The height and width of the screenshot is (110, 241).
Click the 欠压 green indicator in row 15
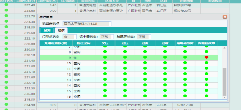105,90
